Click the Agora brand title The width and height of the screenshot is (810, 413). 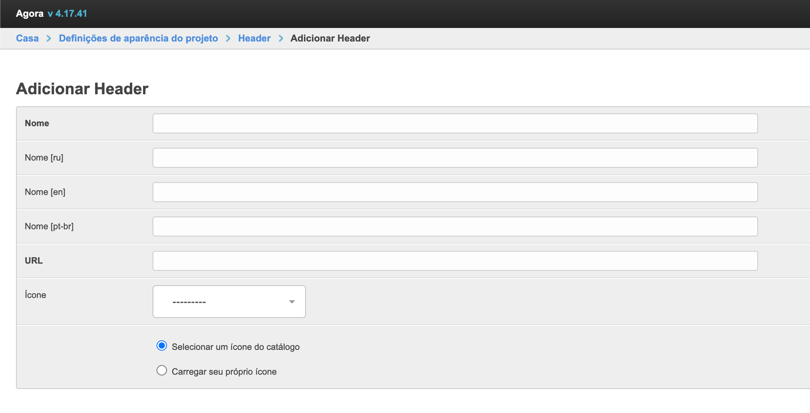point(30,14)
